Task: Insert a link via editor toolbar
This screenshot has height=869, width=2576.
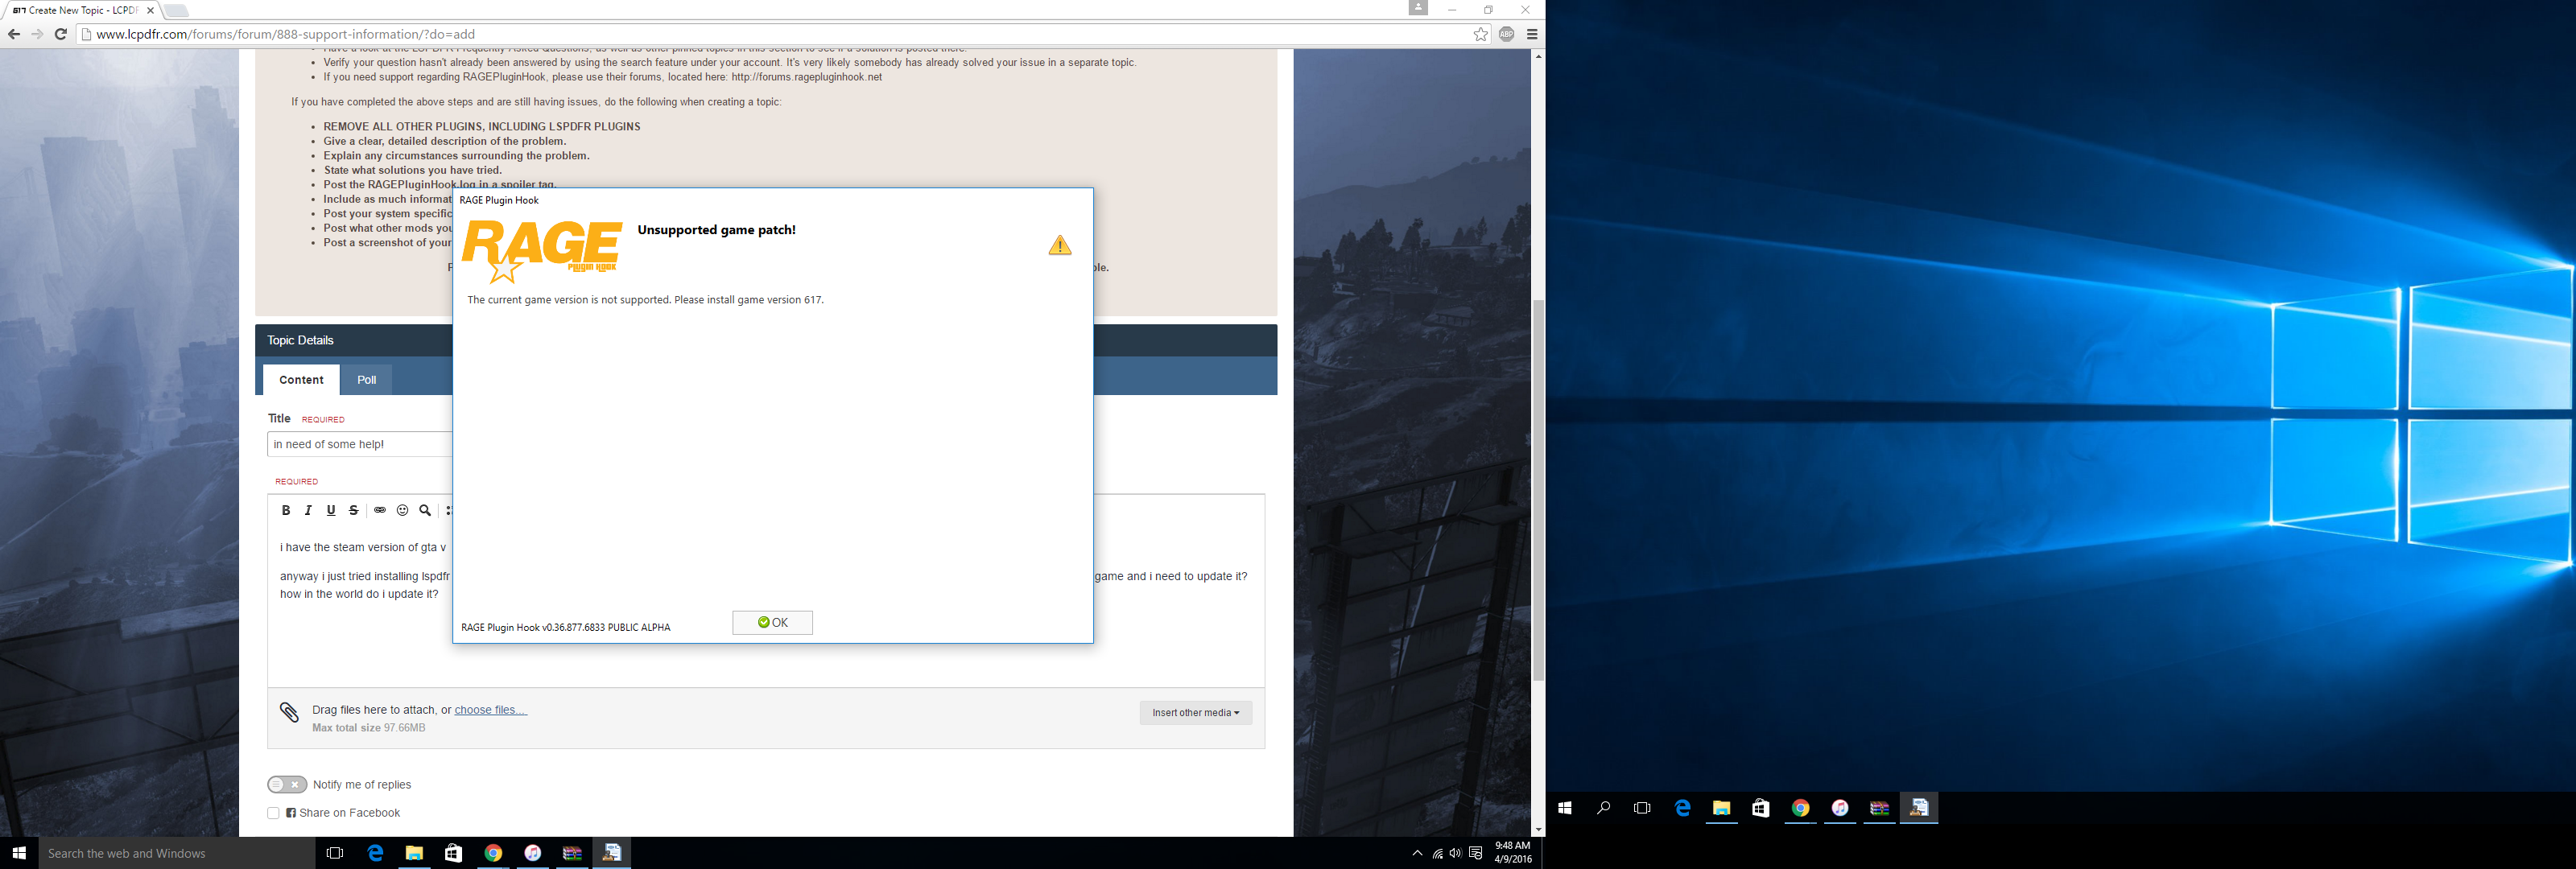Action: (380, 510)
